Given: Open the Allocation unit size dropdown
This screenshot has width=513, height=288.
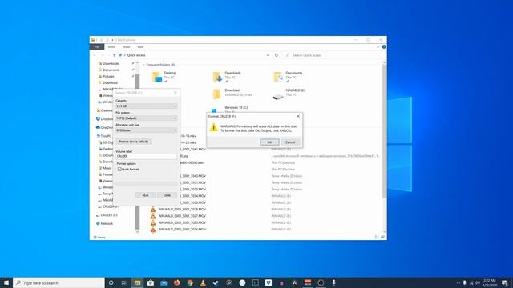Looking at the screenshot, I should point(146,130).
